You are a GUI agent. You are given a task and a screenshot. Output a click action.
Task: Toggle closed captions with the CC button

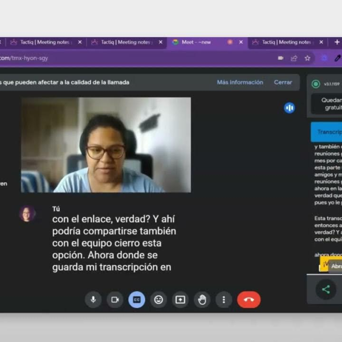point(137,300)
